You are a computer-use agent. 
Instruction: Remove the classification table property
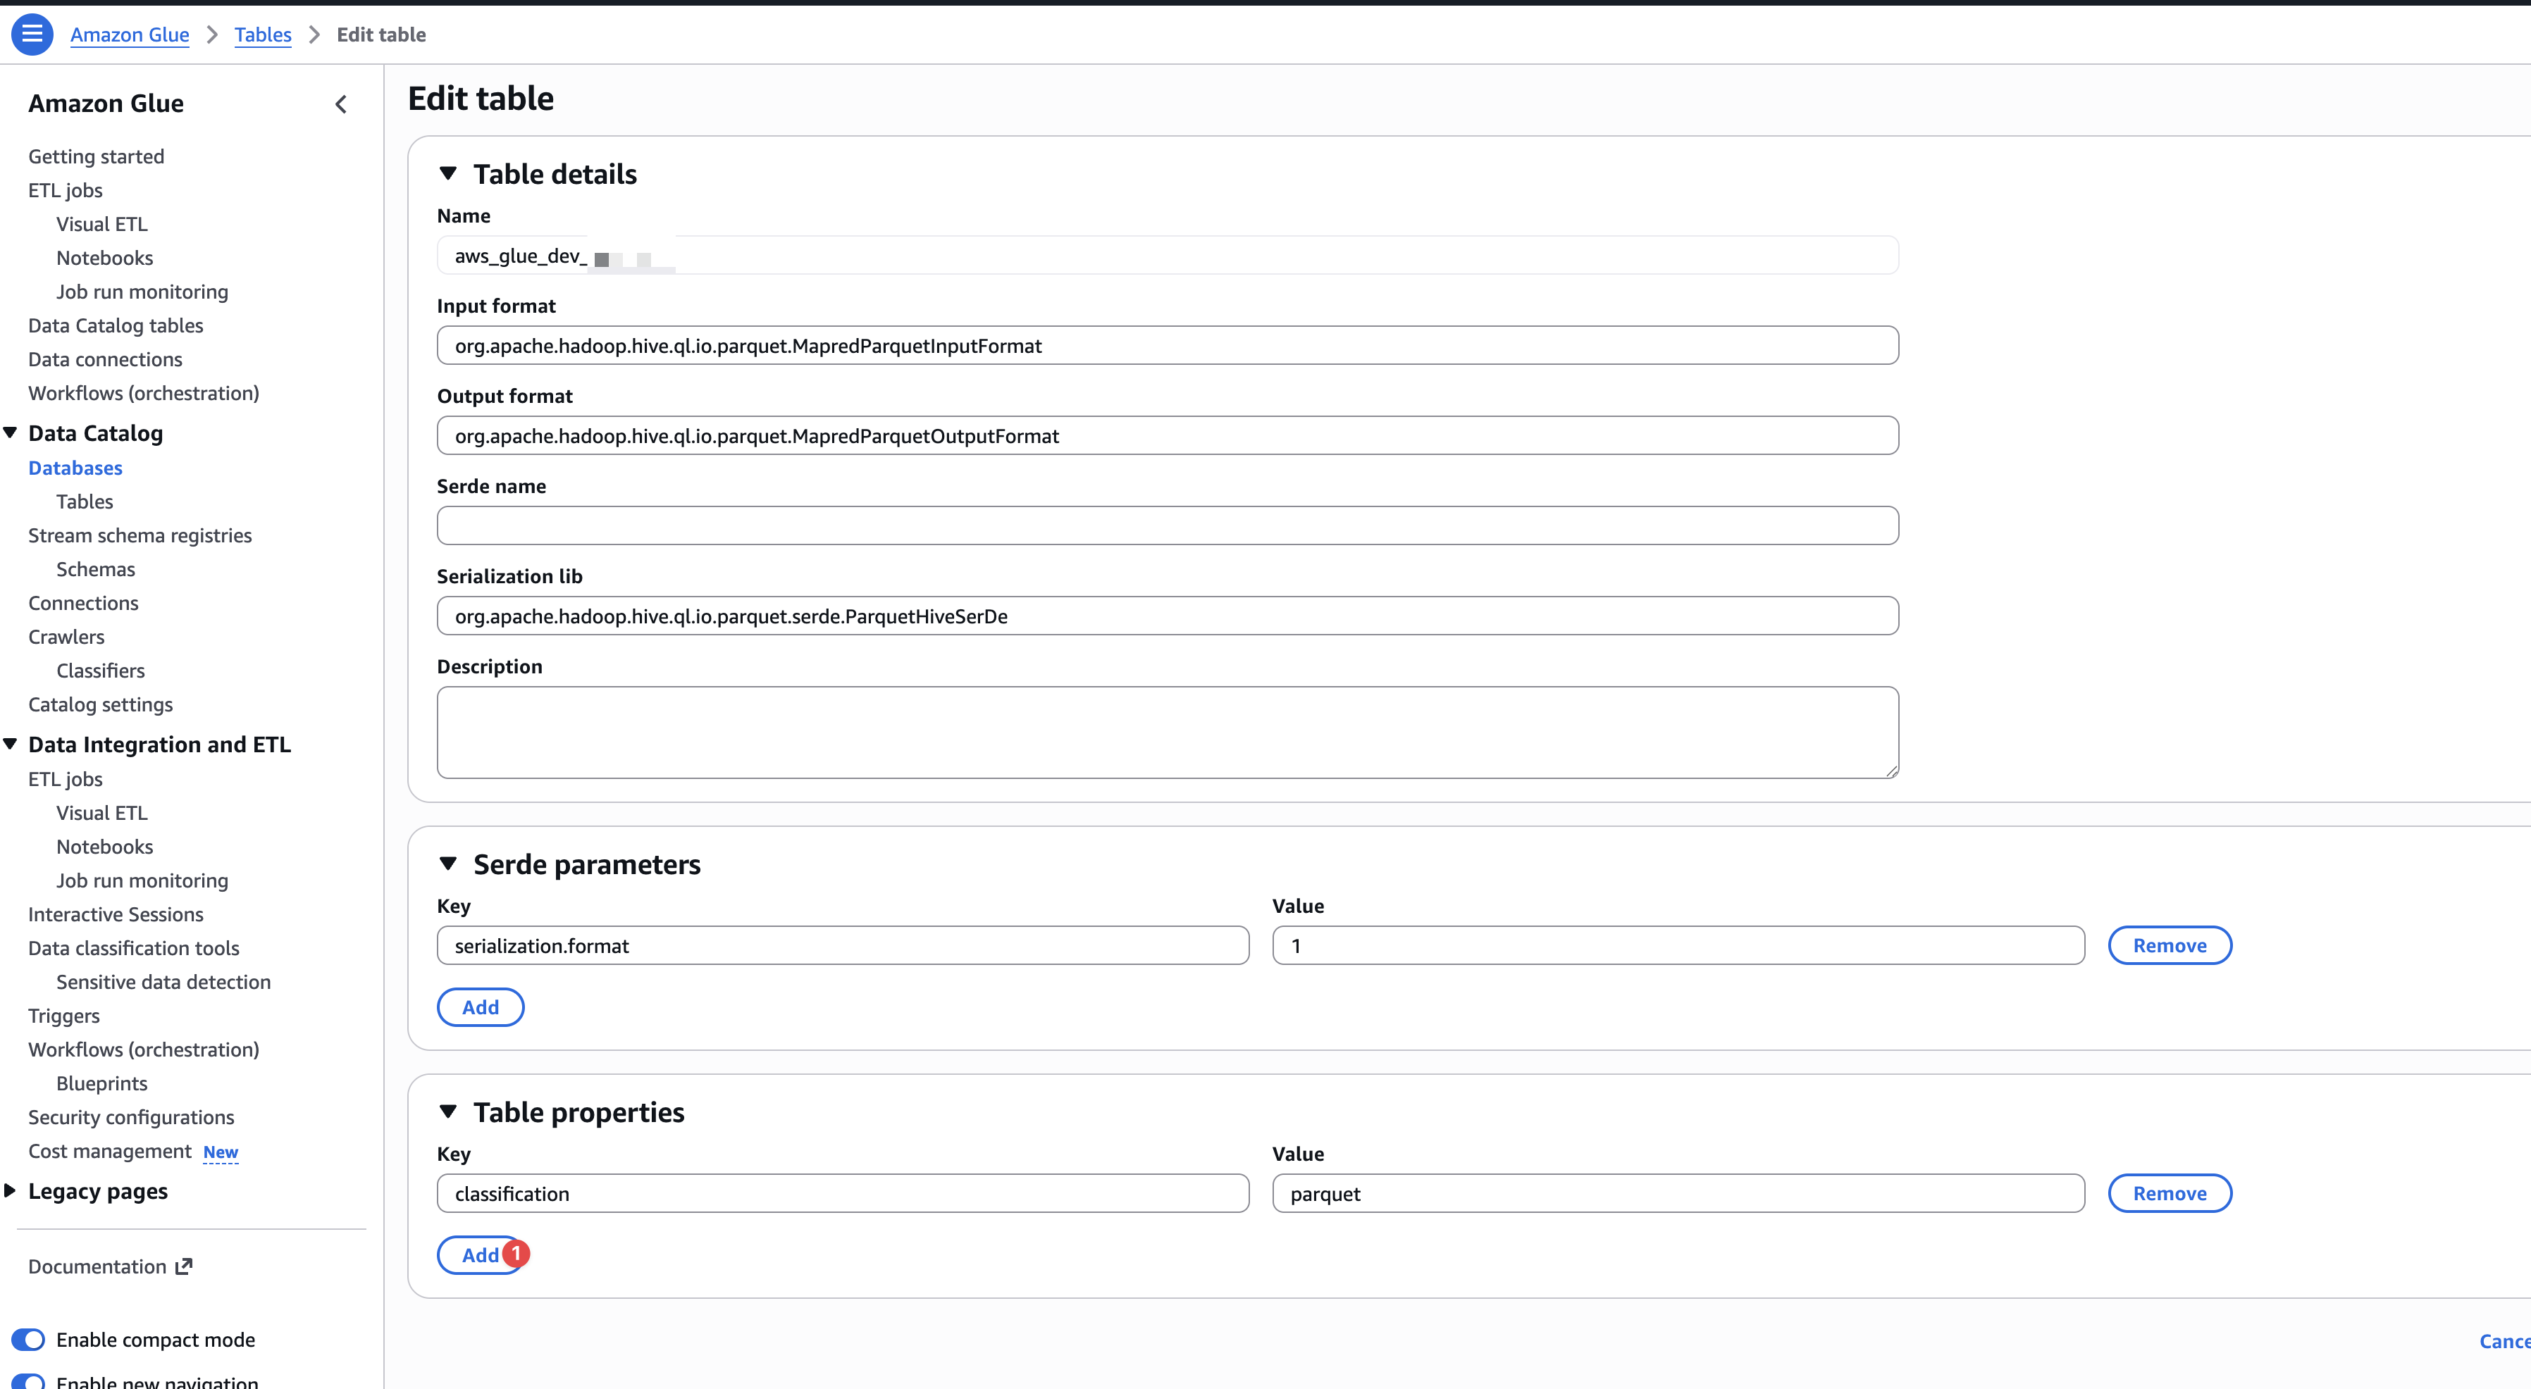[2170, 1193]
